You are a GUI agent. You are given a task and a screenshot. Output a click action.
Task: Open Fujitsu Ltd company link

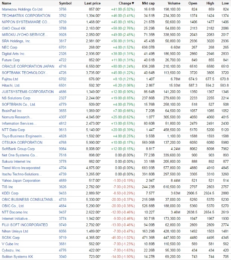coord(10,79)
